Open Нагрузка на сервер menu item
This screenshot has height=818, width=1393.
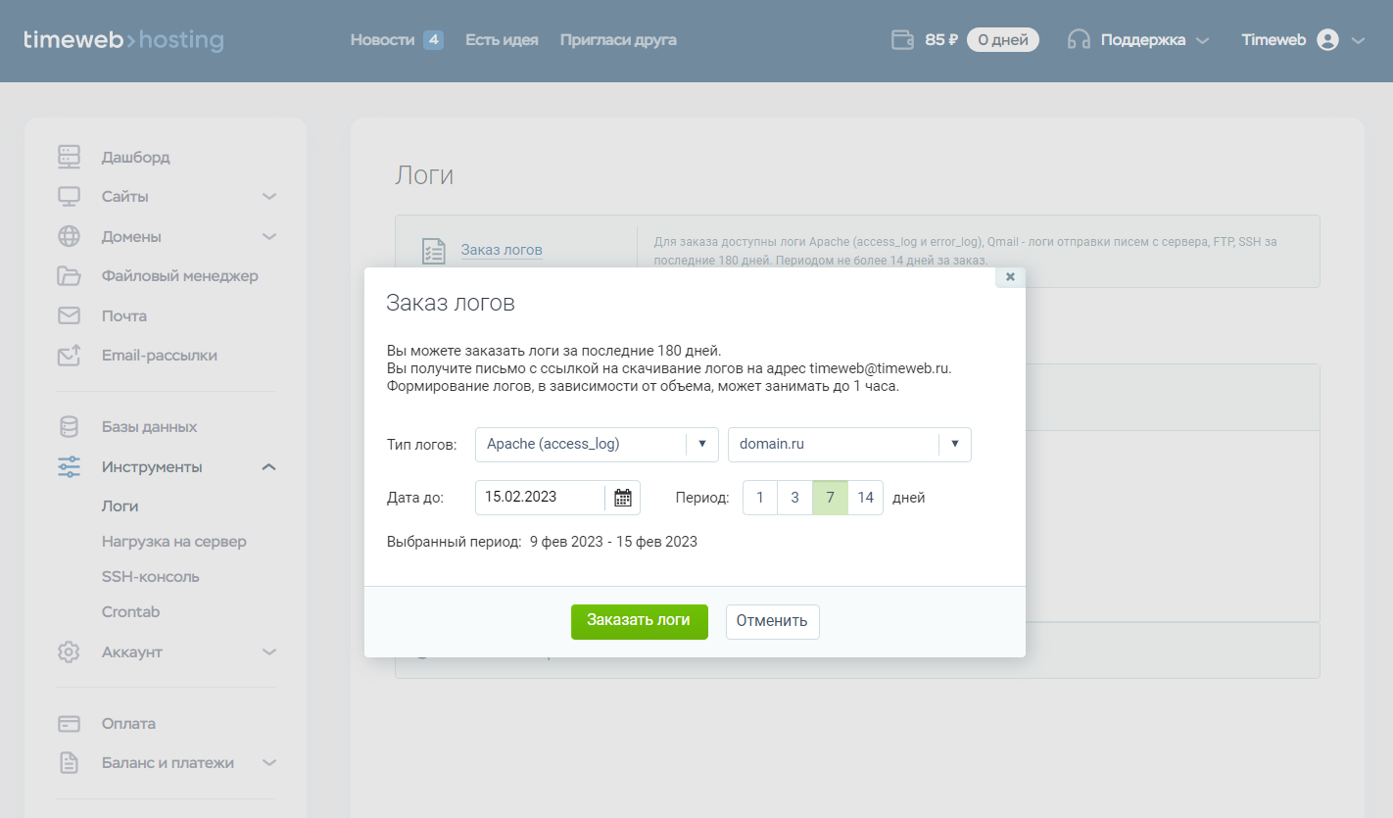pos(174,542)
